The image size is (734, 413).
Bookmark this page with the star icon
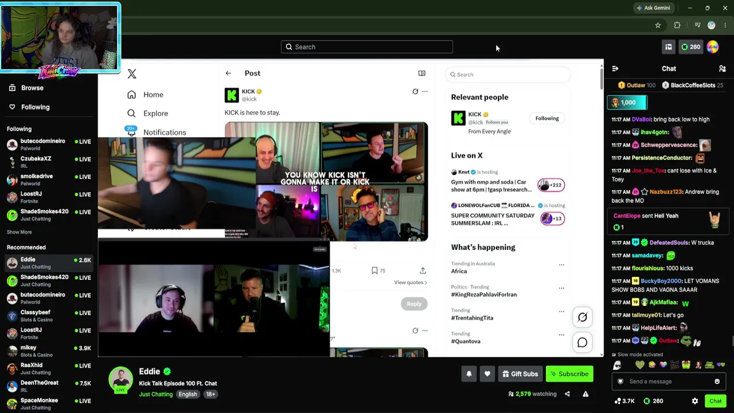(x=658, y=25)
